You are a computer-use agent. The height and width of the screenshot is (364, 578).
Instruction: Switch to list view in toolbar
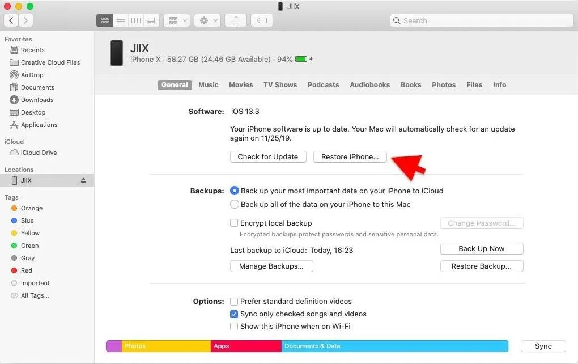point(120,20)
